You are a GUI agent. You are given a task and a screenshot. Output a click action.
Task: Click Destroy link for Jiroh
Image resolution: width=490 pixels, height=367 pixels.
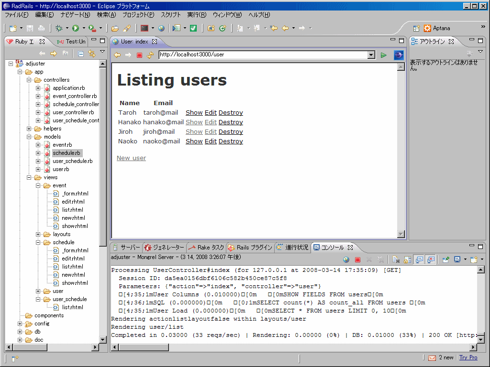(231, 132)
